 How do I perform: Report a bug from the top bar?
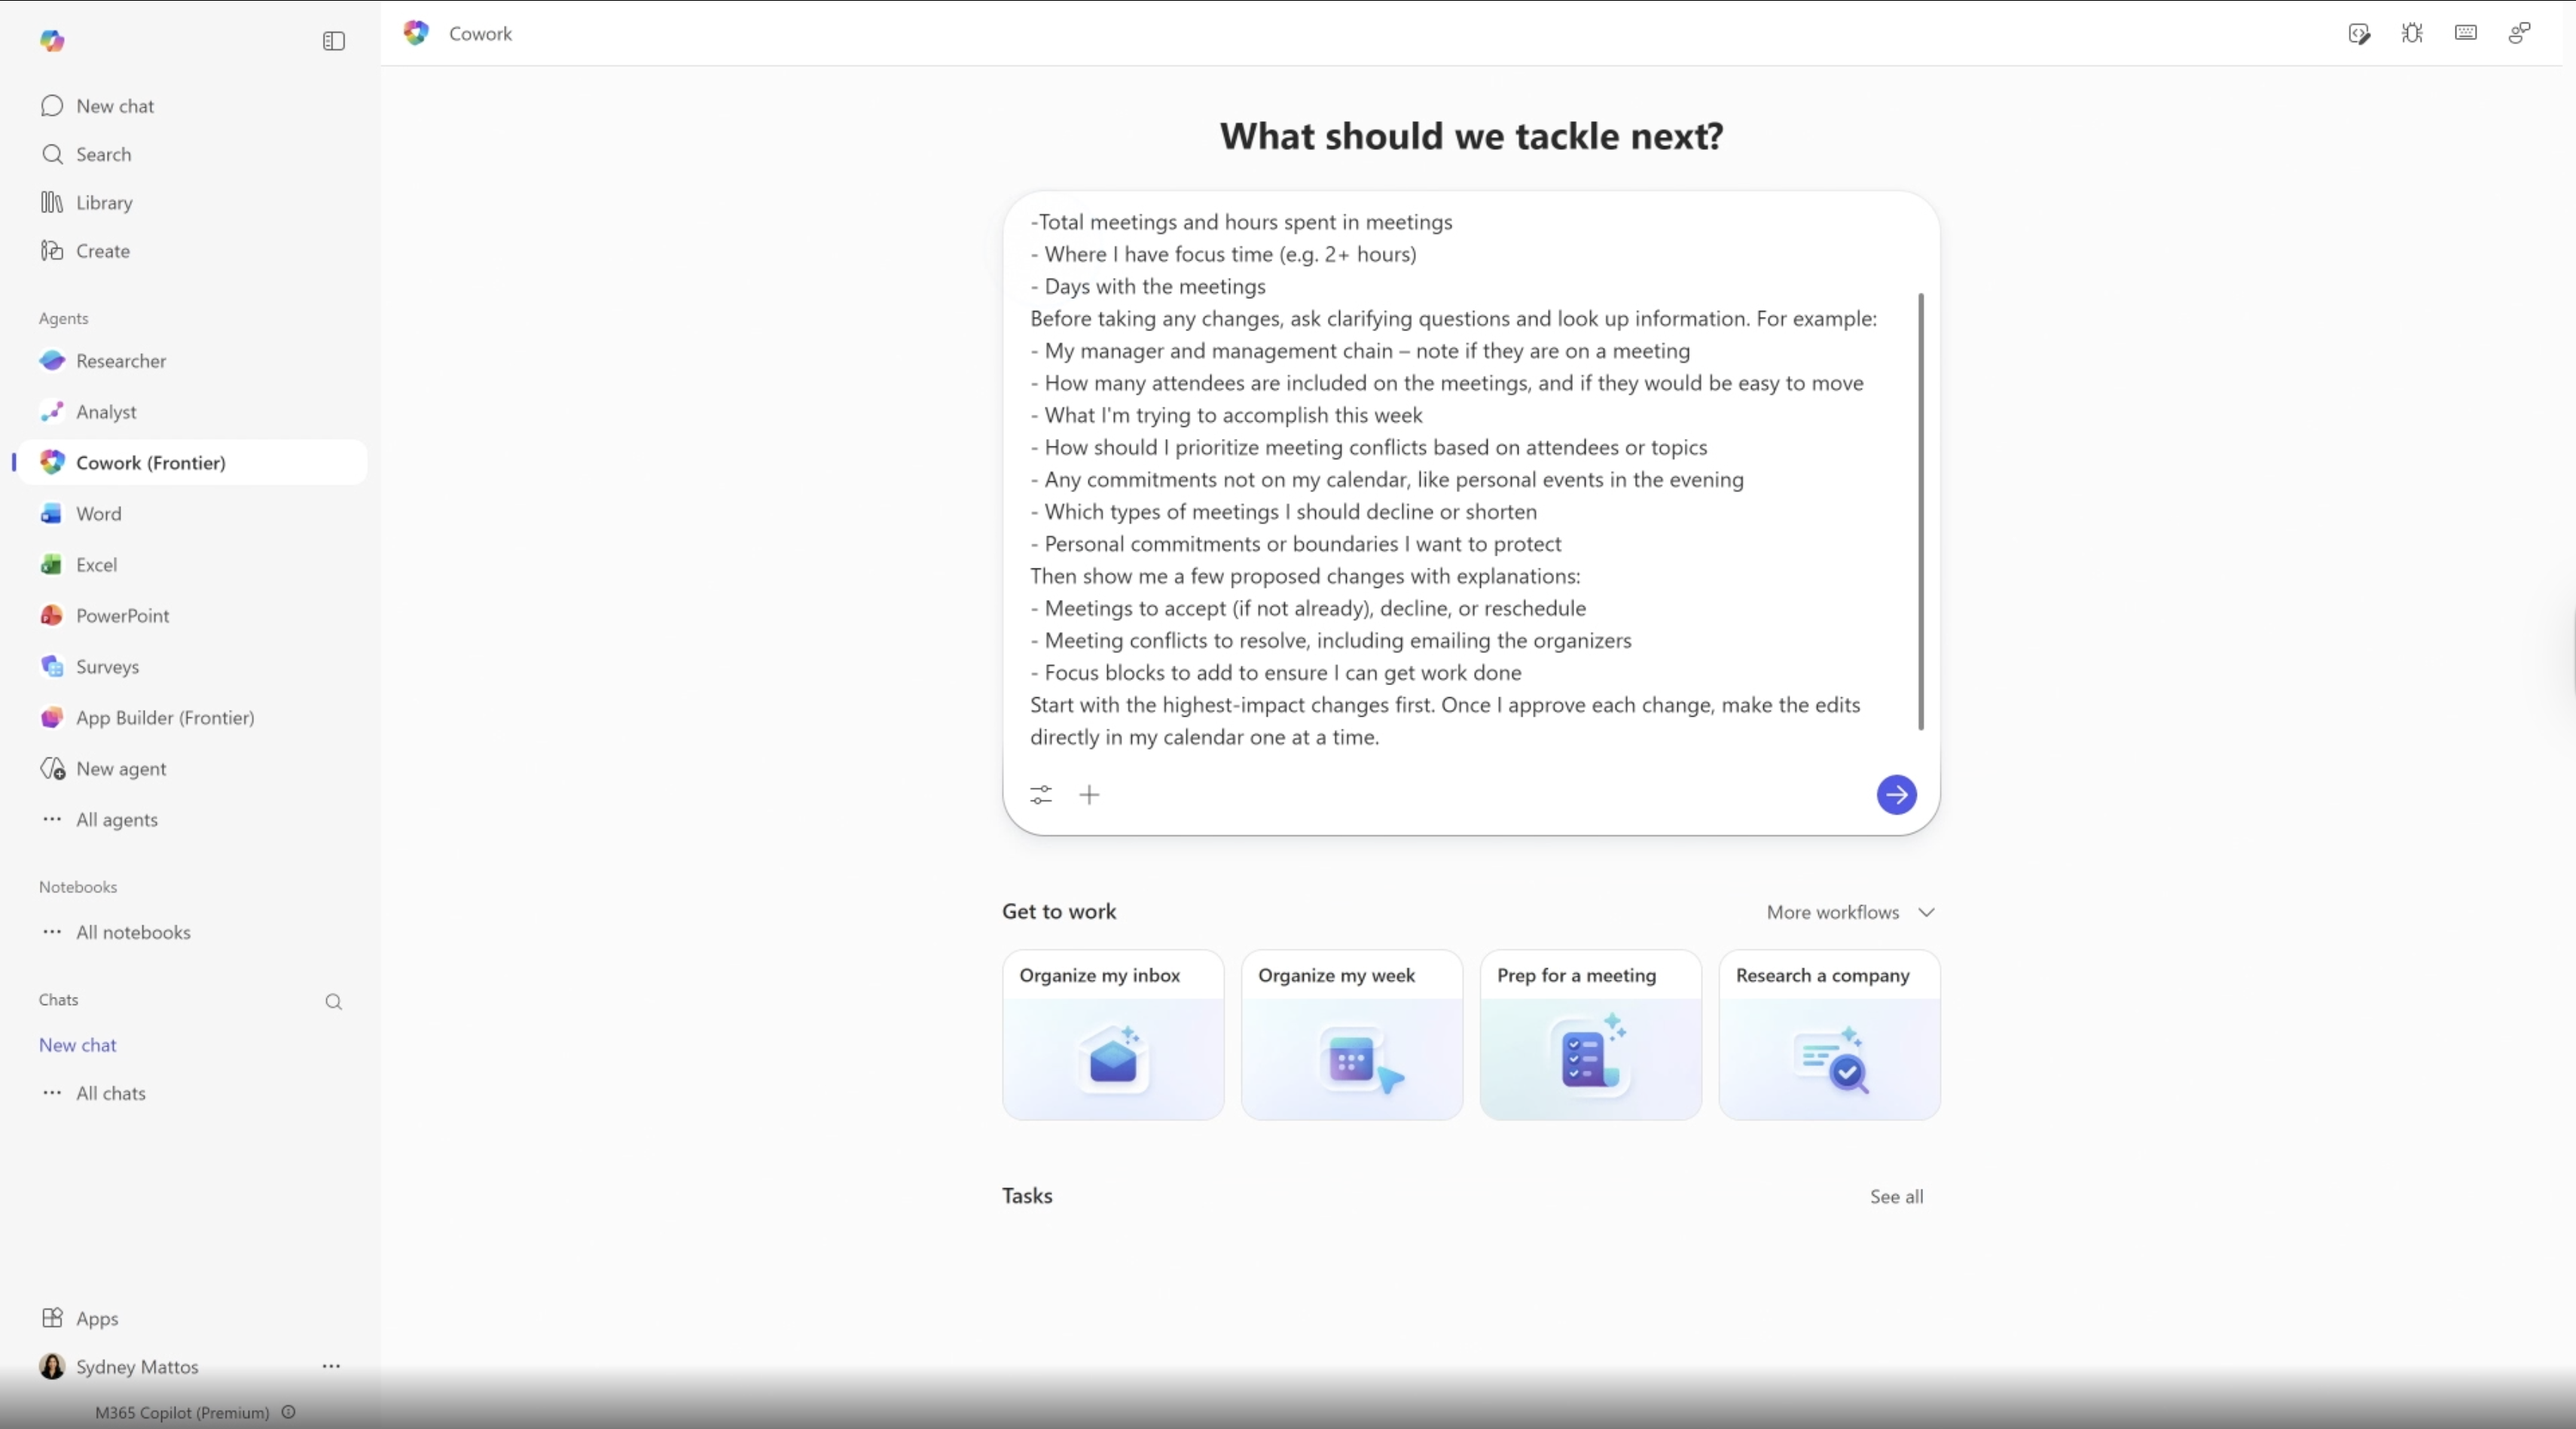[2412, 33]
